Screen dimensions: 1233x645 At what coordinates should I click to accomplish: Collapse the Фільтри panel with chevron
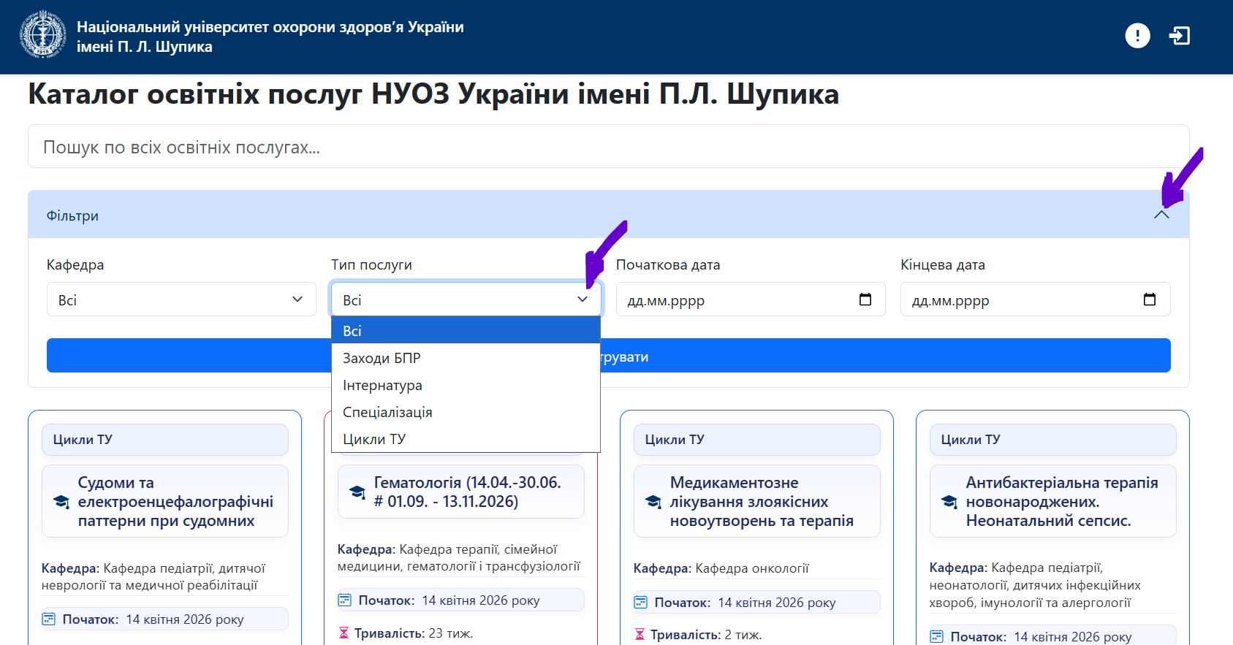[1161, 215]
